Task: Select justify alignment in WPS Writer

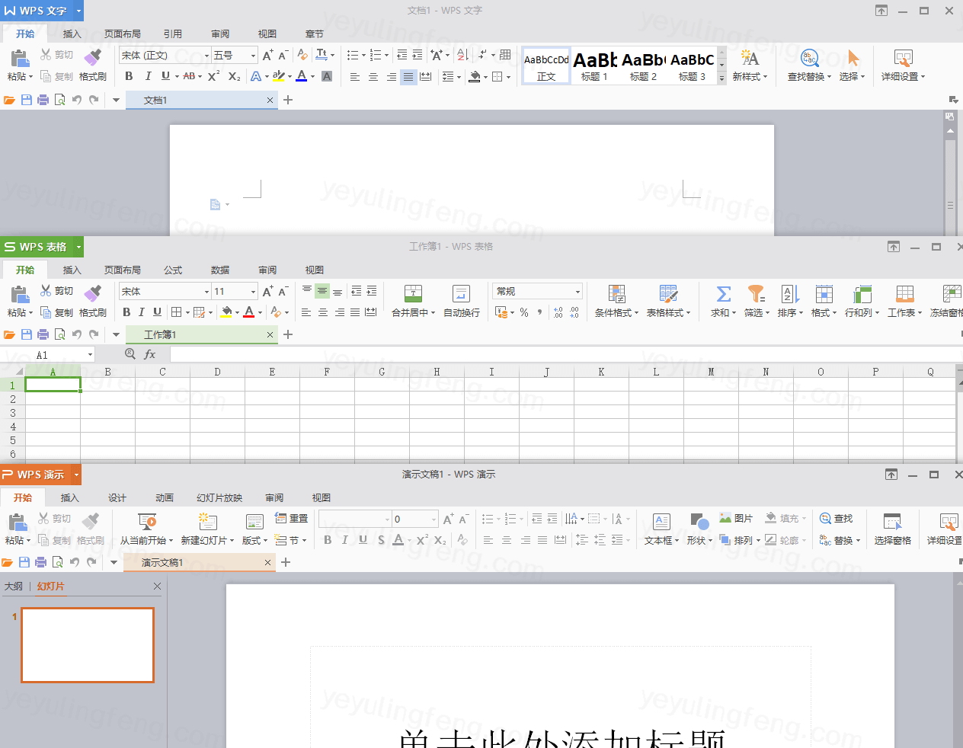Action: coord(408,77)
